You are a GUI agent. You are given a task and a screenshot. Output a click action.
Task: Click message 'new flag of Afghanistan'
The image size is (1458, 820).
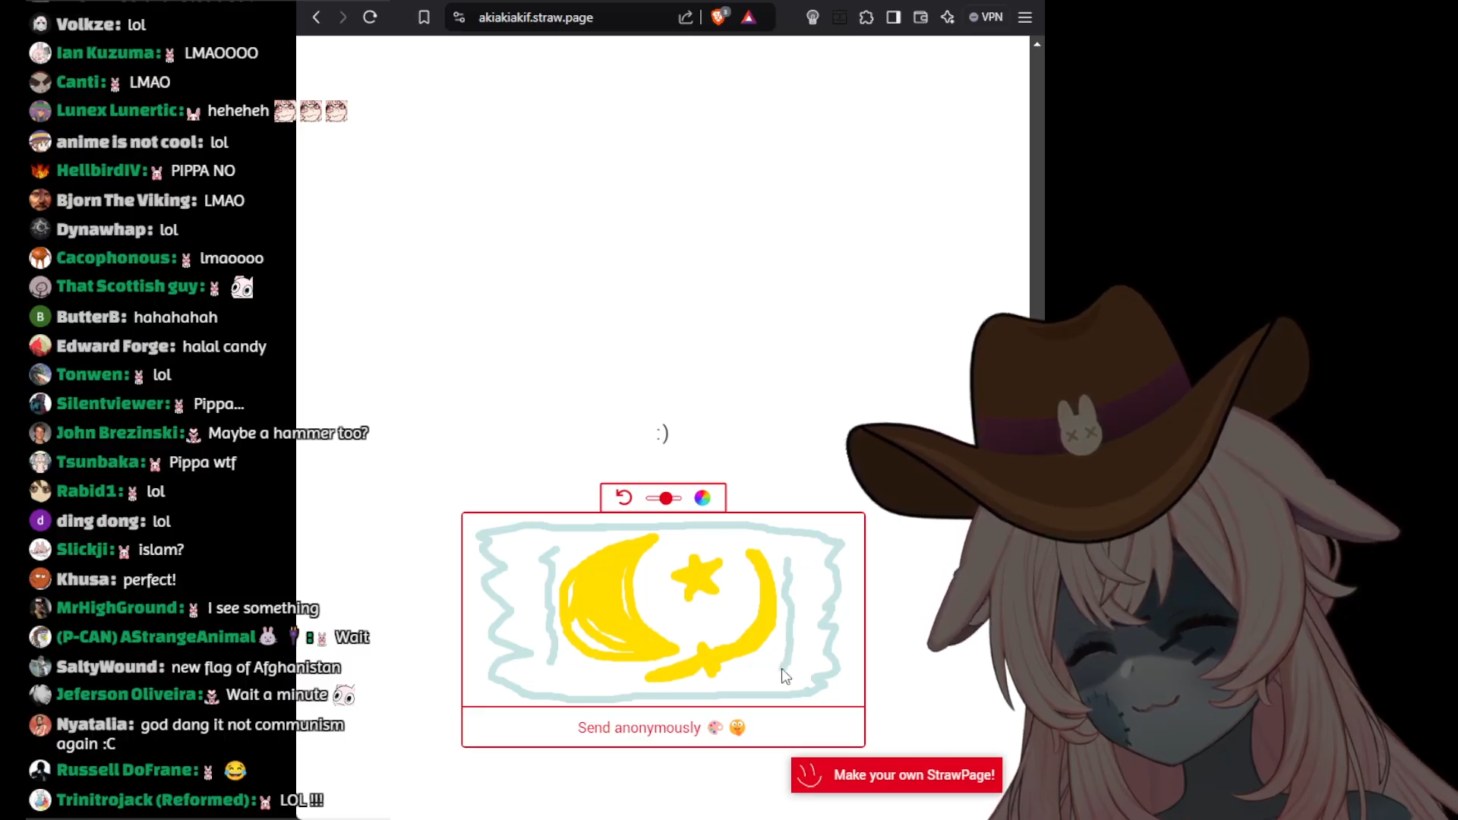point(256,667)
